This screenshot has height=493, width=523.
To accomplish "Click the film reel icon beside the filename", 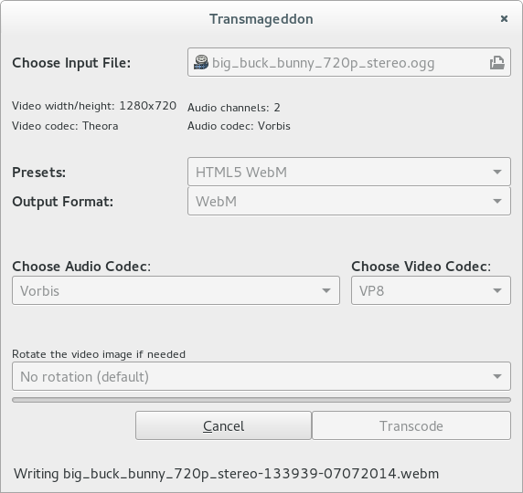I will pos(201,62).
